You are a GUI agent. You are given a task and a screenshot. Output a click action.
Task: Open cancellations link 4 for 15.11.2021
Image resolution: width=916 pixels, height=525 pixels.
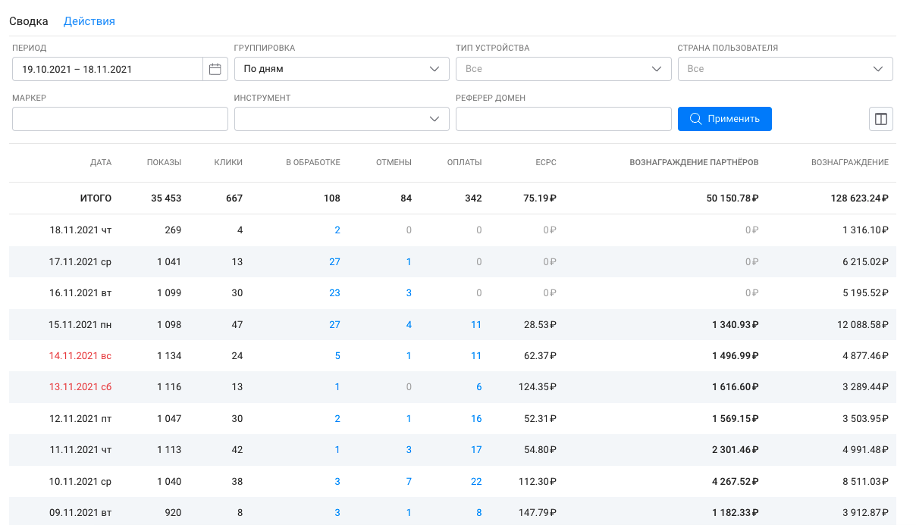coord(409,325)
